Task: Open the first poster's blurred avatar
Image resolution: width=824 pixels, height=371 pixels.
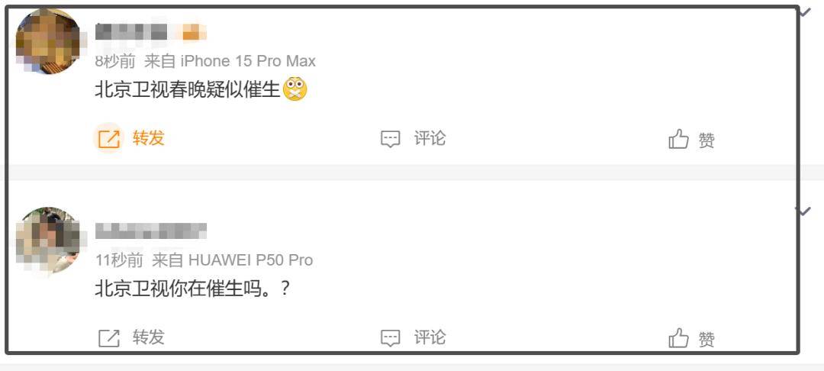Action: pyautogui.click(x=48, y=41)
